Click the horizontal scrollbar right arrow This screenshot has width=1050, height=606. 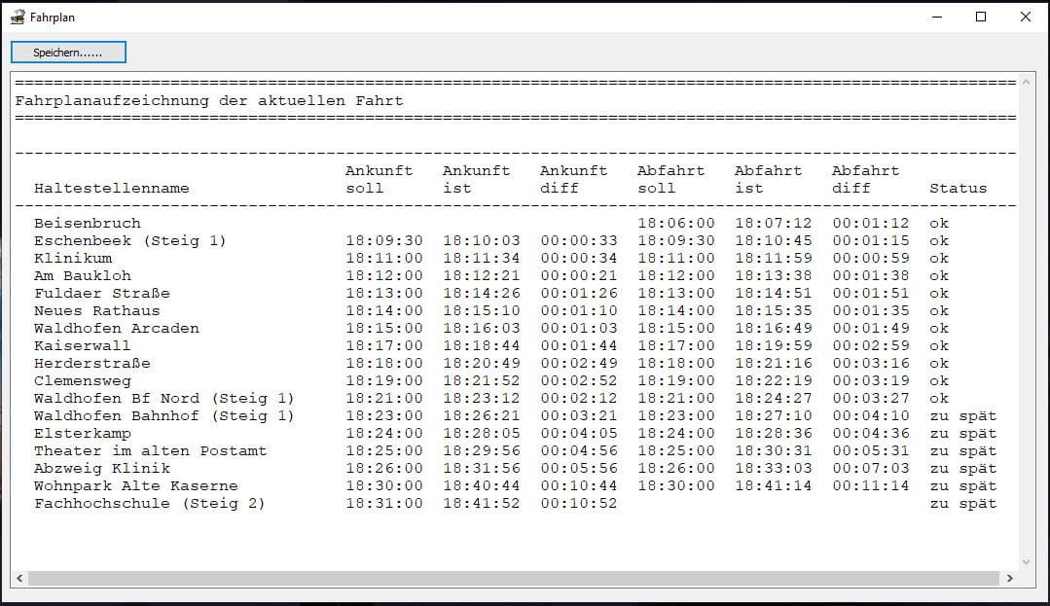click(x=1009, y=579)
